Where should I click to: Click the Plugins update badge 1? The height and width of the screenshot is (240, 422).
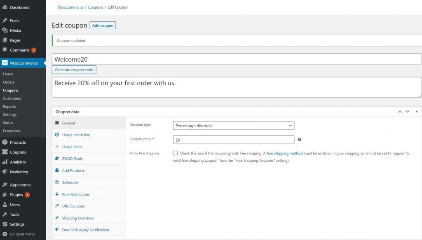(x=27, y=195)
